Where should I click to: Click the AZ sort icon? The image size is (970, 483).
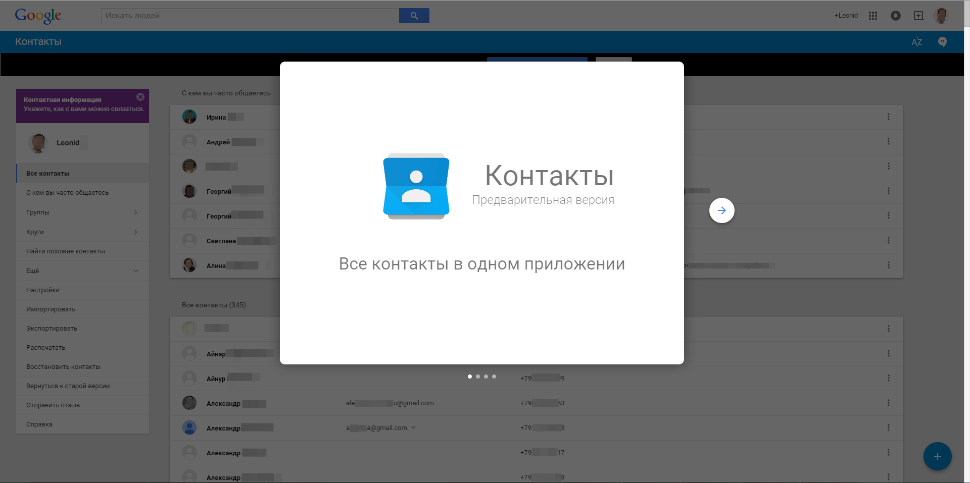click(917, 42)
